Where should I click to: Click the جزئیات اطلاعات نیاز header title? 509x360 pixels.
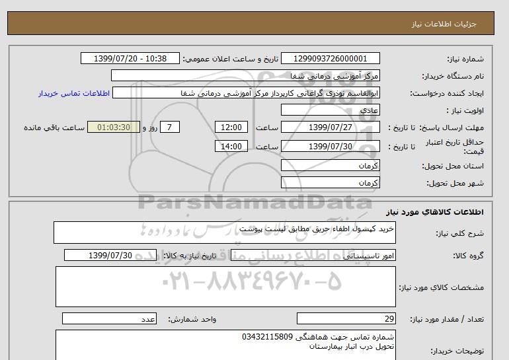(x=444, y=24)
